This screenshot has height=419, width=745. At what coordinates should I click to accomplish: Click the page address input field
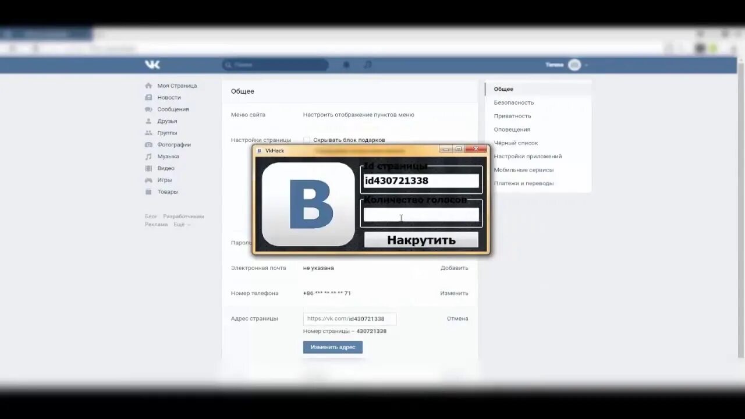349,319
